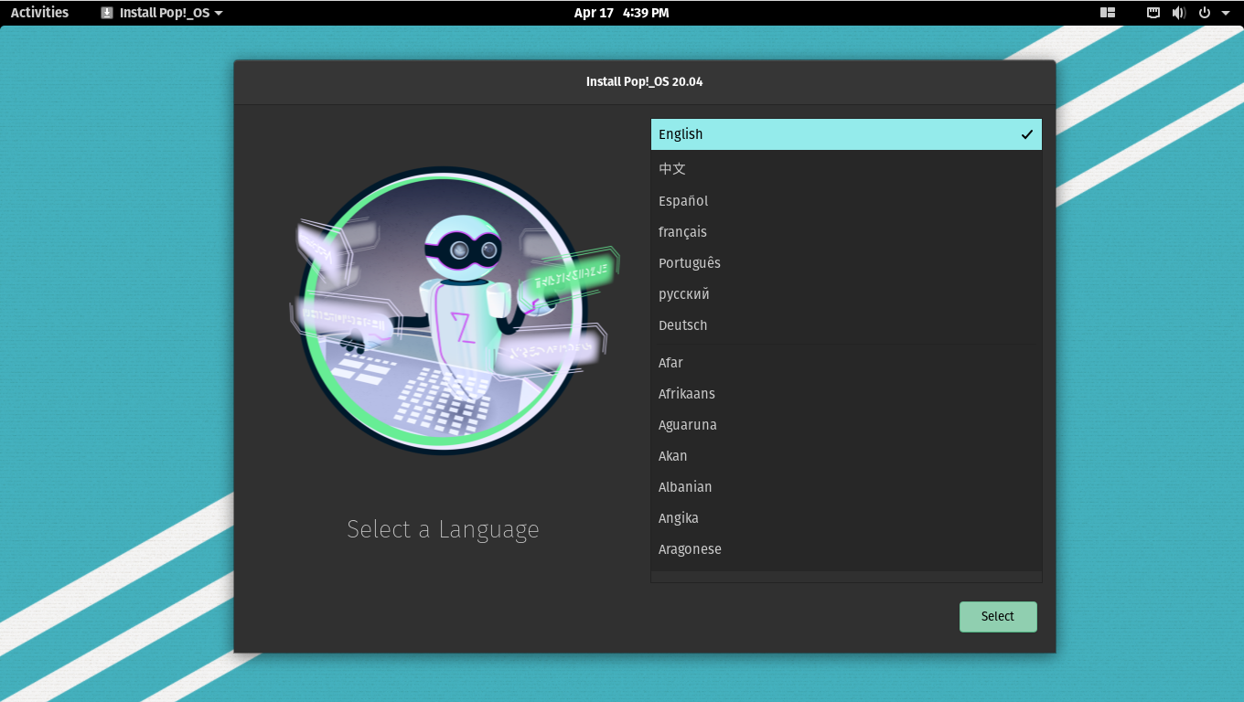This screenshot has height=702, width=1244.
Task: Click the volume speaker icon
Action: pos(1179,13)
